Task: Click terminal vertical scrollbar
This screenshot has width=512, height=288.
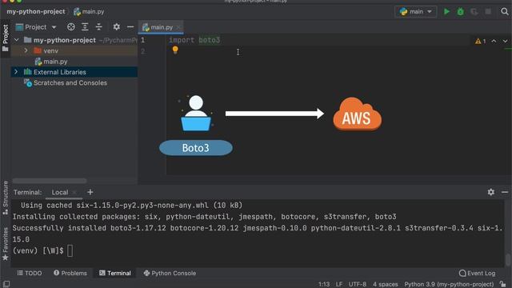Action: click(x=508, y=260)
